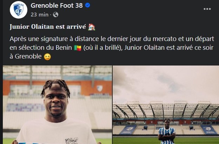219x144 pixels.
Task: Click the house emoji in the headline
Action: [x=92, y=27]
